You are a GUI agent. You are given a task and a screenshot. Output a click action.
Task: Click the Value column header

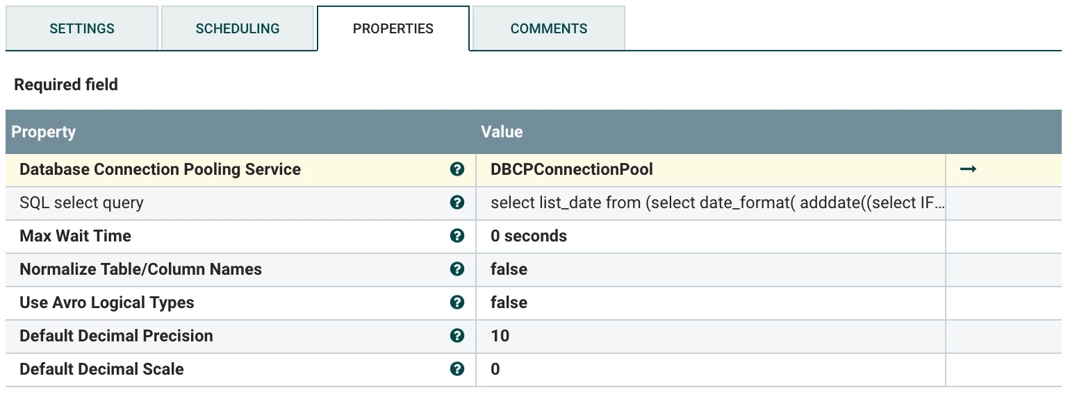coord(502,132)
